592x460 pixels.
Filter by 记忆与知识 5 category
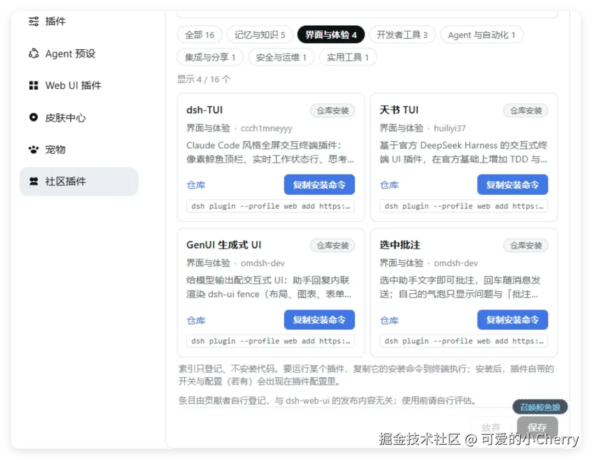tap(260, 35)
